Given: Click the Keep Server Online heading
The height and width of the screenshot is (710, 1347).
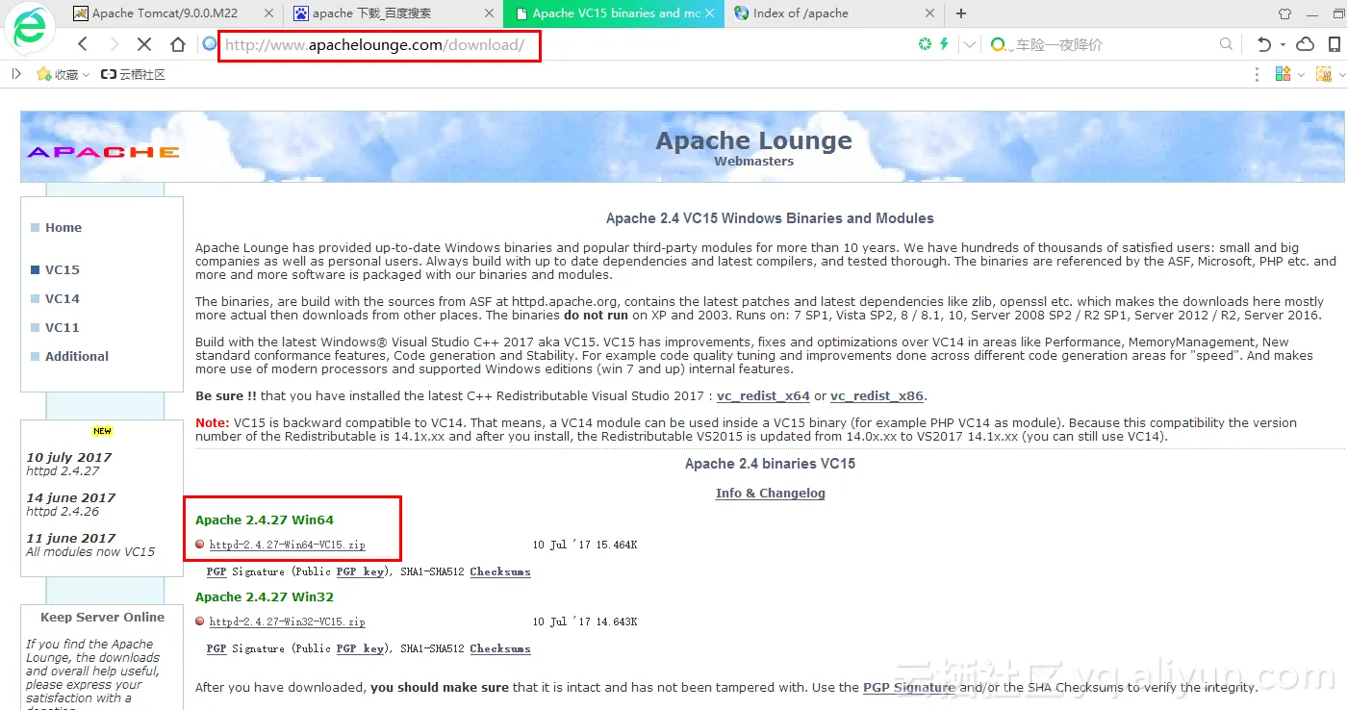Looking at the screenshot, I should click(102, 618).
